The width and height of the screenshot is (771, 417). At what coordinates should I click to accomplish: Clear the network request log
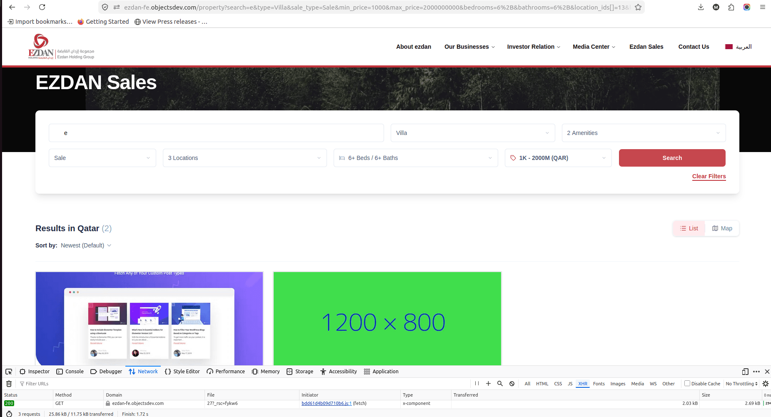pyautogui.click(x=9, y=384)
